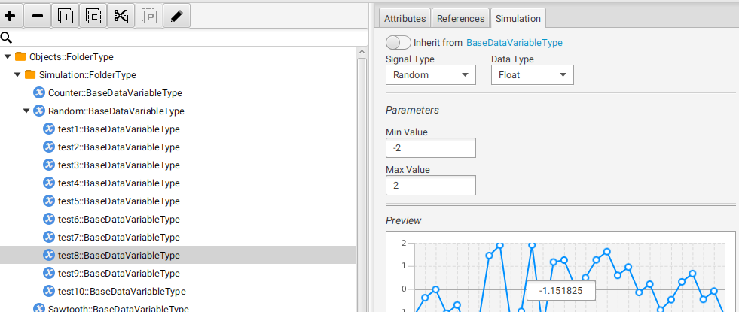Image resolution: width=739 pixels, height=312 pixels.
Task: Click the test8 variable icon
Action: [x=48, y=255]
